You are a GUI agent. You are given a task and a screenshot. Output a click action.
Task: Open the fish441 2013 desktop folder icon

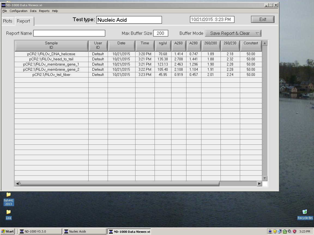pyautogui.click(x=8, y=199)
